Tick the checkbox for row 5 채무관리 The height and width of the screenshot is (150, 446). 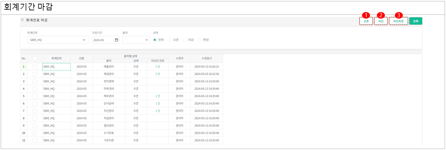coord(35,96)
